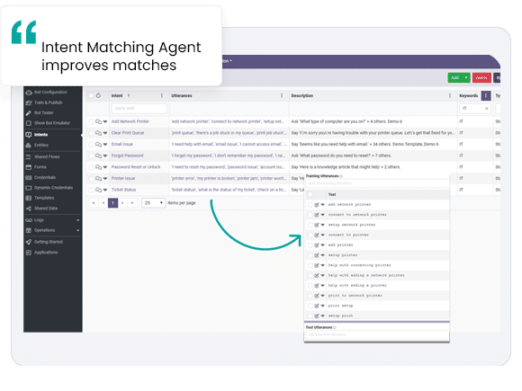The image size is (522, 391).
Task: Expand options for 'print setup' utterance
Action: 322,306
